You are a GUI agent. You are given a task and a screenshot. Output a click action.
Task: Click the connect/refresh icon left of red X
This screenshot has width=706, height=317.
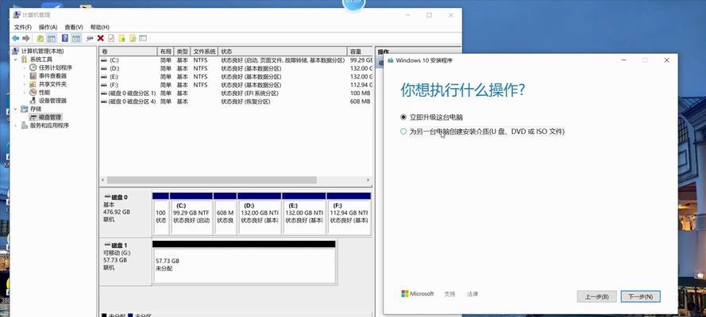click(90, 39)
